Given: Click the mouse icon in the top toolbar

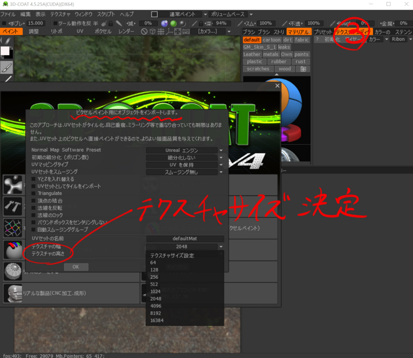Looking at the screenshot, I should (x=104, y=24).
